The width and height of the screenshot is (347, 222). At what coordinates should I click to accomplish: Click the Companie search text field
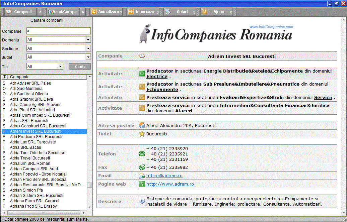point(58,31)
